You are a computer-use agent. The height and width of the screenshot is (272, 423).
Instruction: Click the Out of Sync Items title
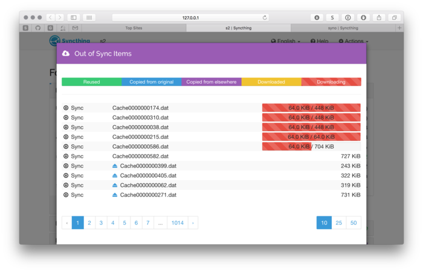[103, 53]
